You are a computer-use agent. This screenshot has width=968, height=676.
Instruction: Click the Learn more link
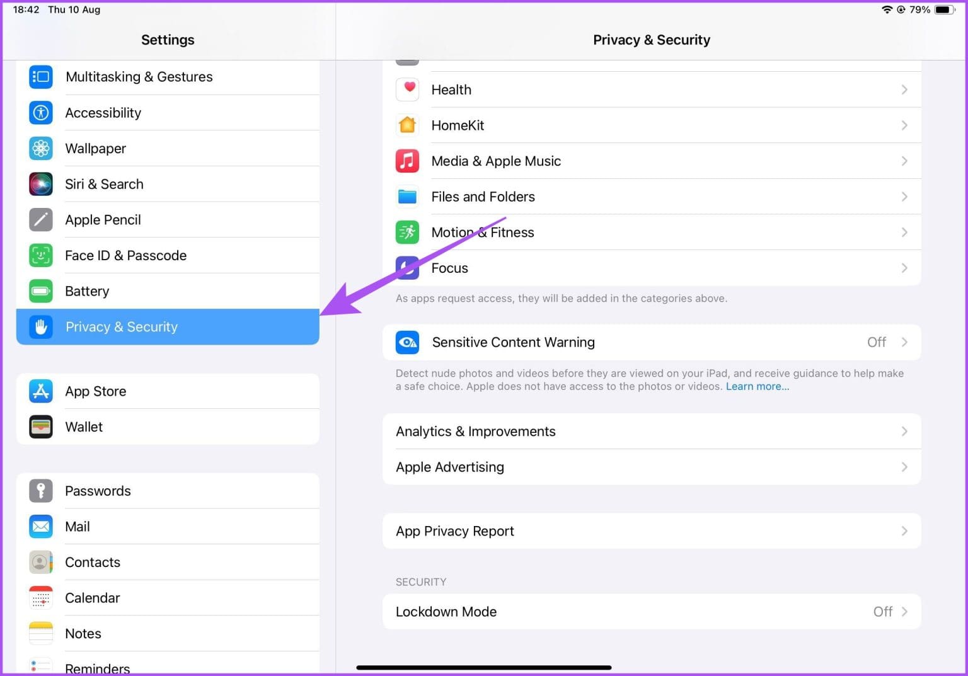click(758, 386)
